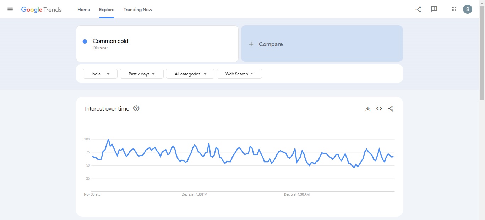
Task: Open the feedback dialog
Action: pyautogui.click(x=434, y=9)
